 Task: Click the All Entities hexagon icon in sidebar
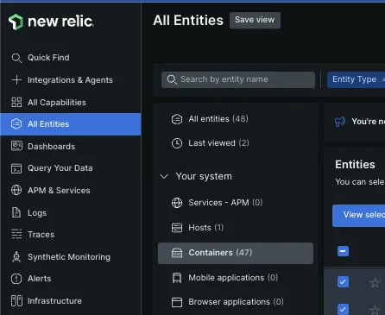16,124
